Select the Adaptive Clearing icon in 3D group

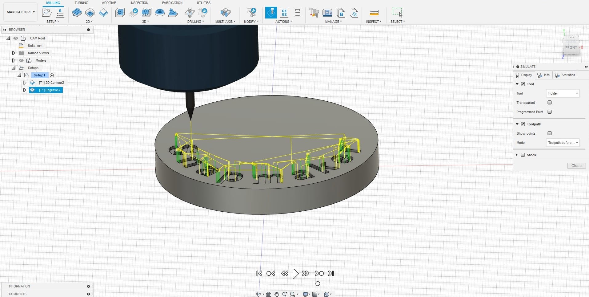pyautogui.click(x=120, y=13)
